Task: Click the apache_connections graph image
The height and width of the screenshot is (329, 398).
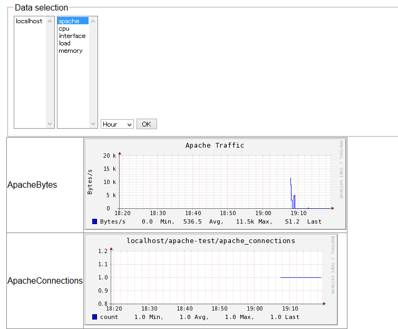Action: (211, 279)
